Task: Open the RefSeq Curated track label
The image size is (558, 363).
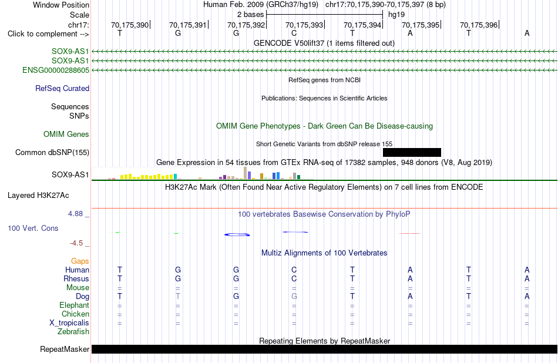Action: [x=62, y=88]
